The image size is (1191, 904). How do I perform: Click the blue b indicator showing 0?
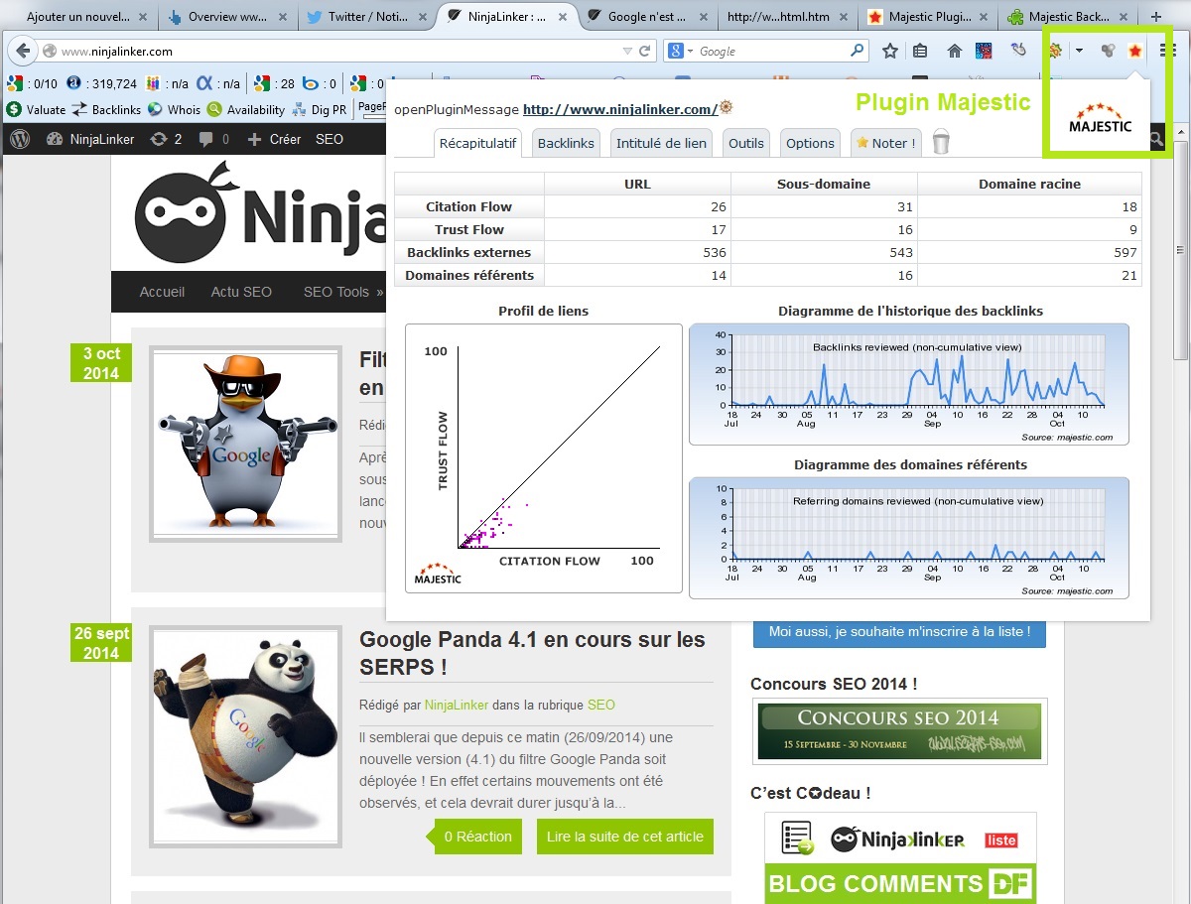point(319,84)
